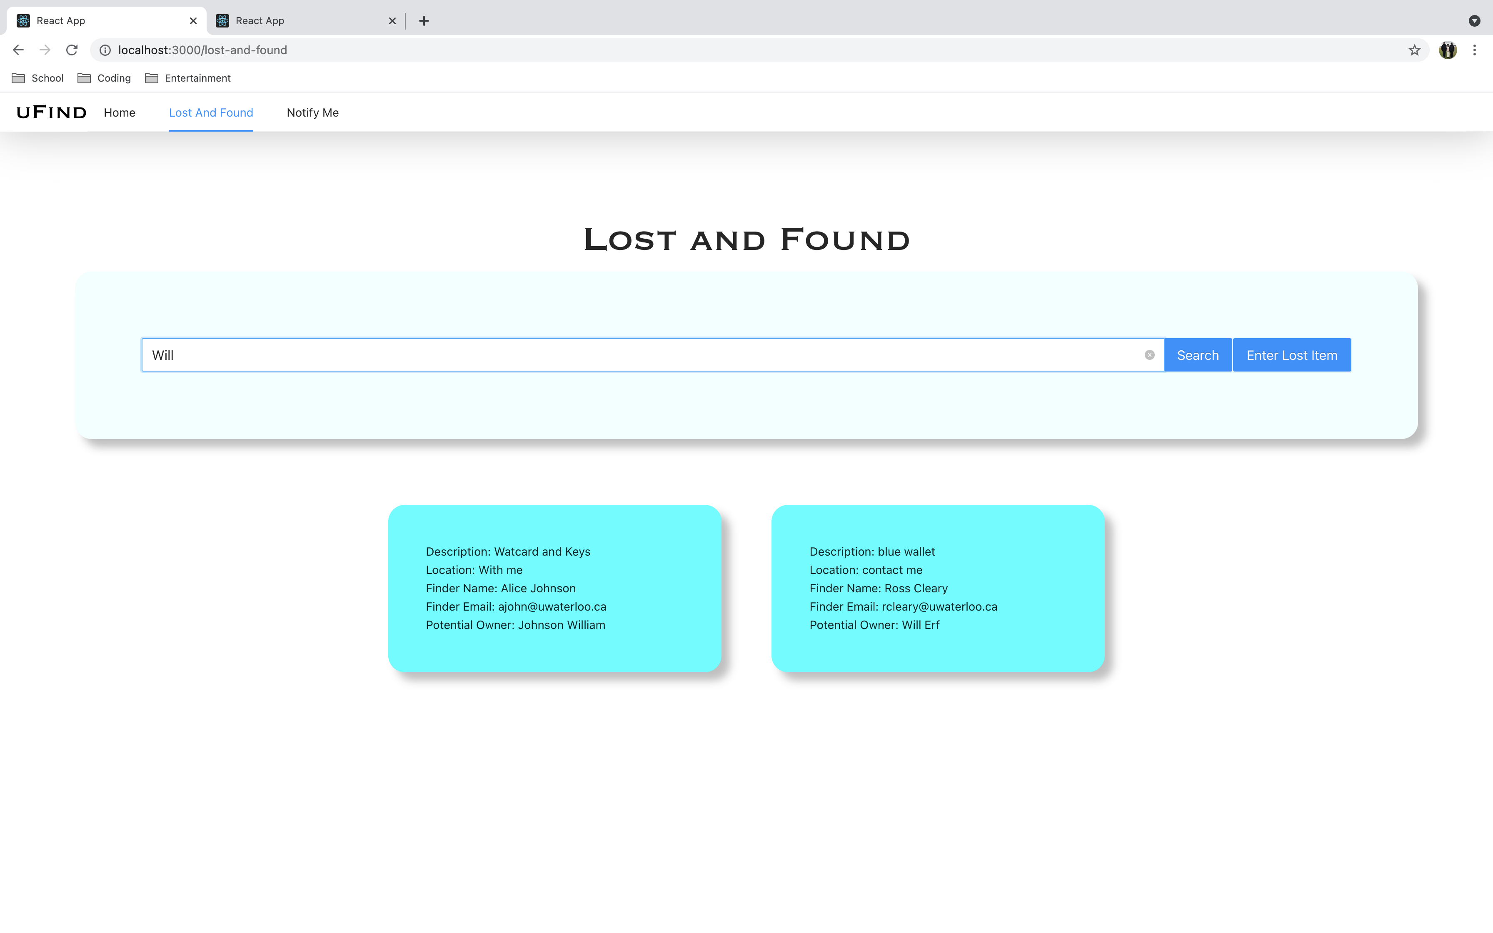Open the Notify Me page
Screen dimensions: 1493x933
click(312, 112)
